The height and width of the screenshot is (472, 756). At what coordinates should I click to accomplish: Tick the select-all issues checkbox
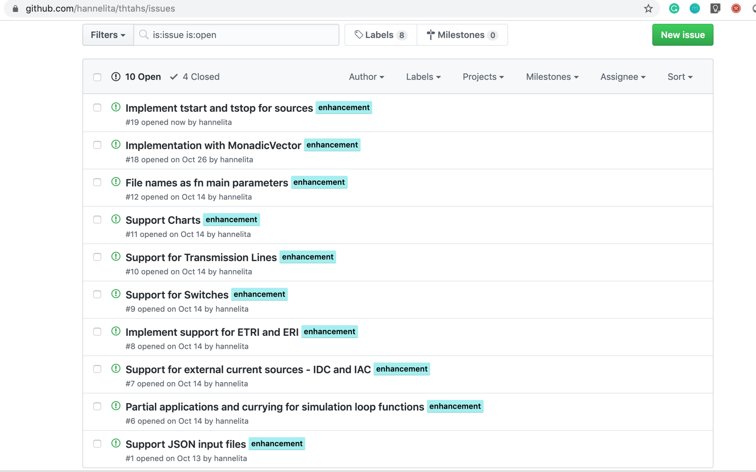point(97,77)
